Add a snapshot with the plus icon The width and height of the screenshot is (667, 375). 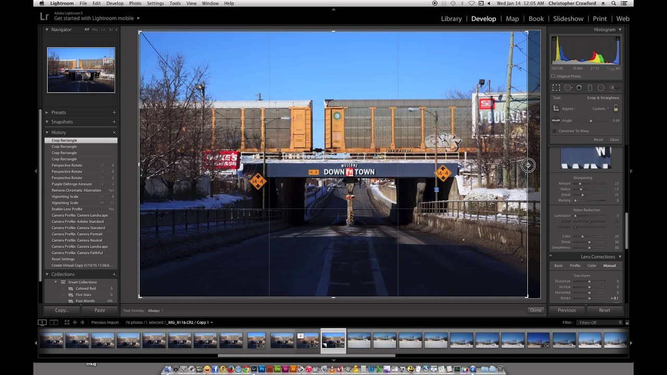[x=114, y=122]
